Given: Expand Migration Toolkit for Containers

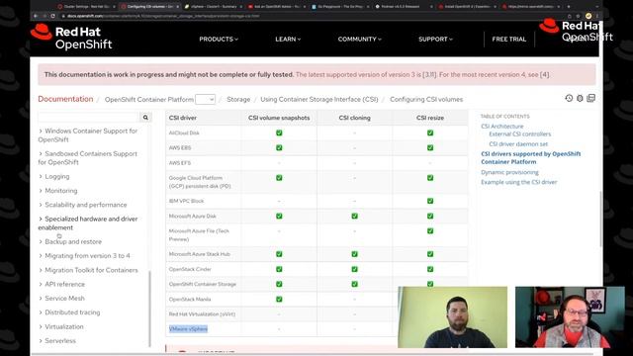Looking at the screenshot, I should (x=88, y=270).
